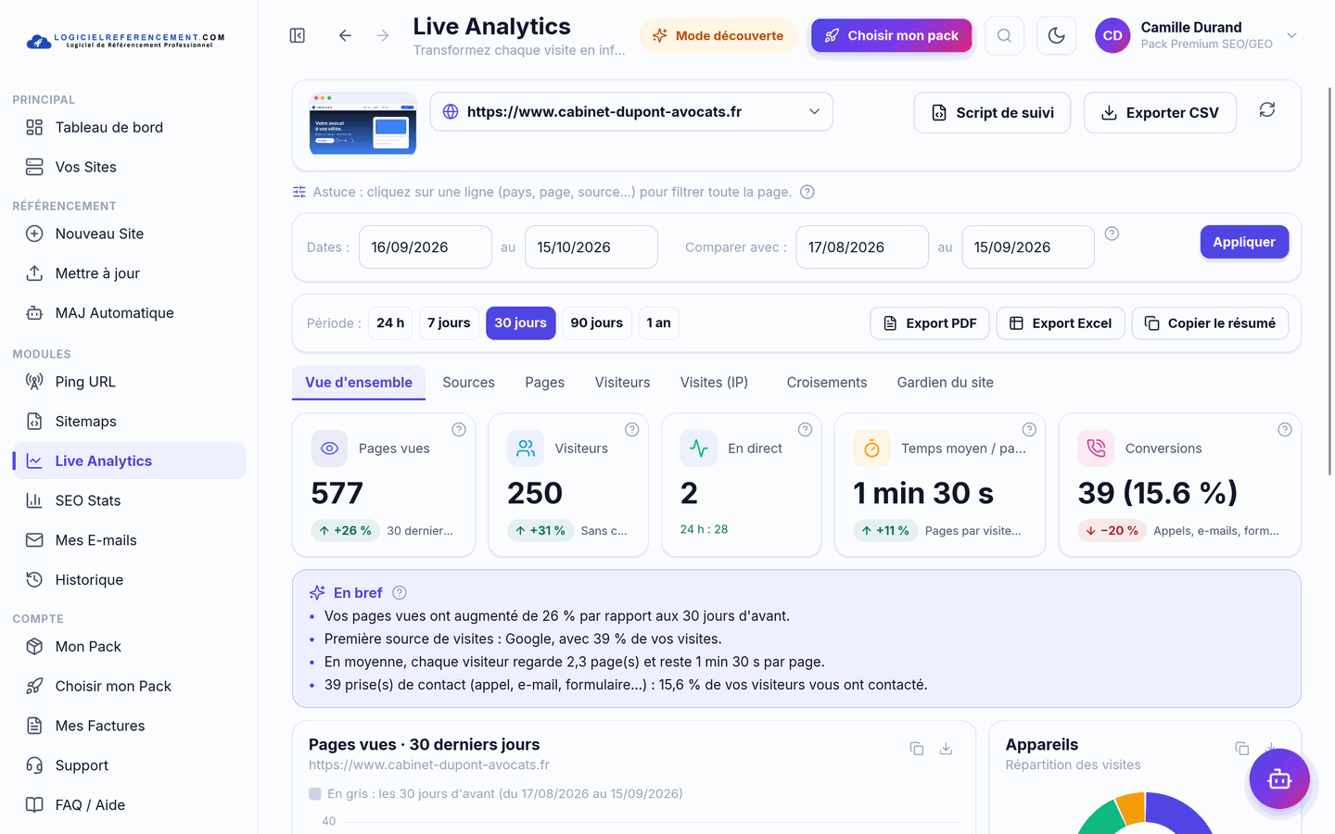Open Vos Sites in sidebar
This screenshot has width=1335, height=834.
coord(129,167)
